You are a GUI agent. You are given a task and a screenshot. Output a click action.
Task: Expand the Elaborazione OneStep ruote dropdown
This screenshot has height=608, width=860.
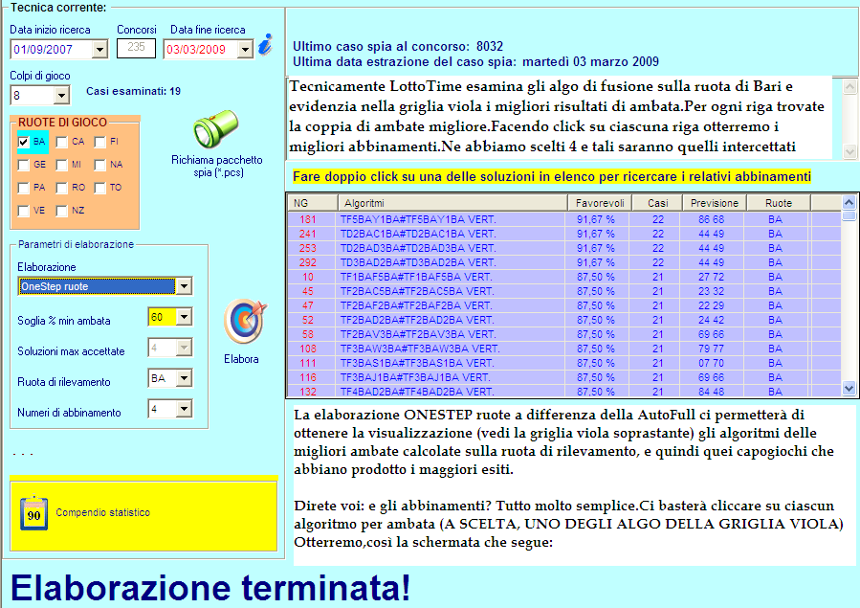[184, 286]
